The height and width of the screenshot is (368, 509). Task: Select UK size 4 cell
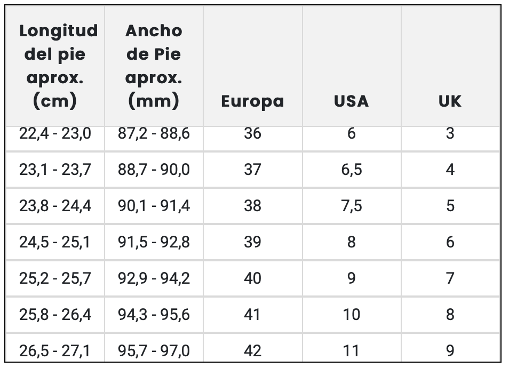[450, 170]
